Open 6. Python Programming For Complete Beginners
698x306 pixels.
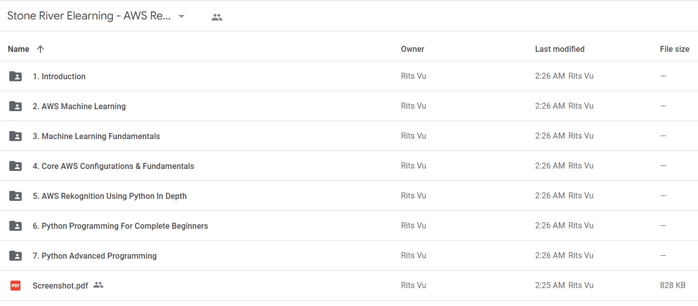[x=120, y=226]
